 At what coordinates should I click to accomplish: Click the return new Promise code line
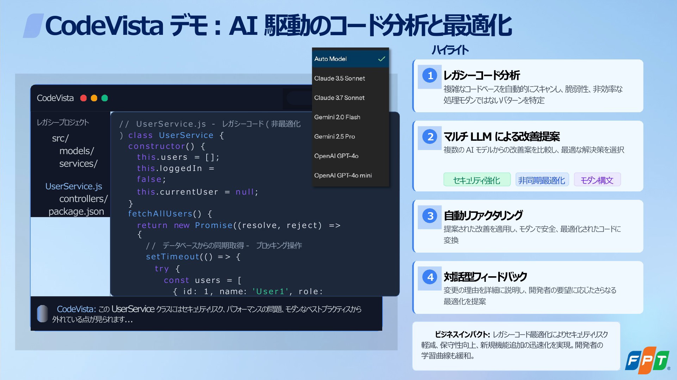[239, 226]
